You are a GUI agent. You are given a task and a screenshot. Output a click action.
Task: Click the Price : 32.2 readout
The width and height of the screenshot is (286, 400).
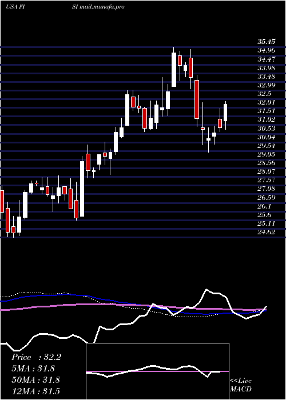click(x=36, y=357)
